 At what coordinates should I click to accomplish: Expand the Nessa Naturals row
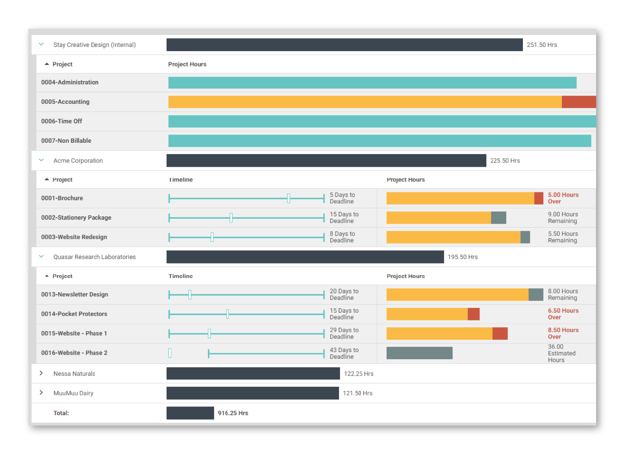[41, 373]
